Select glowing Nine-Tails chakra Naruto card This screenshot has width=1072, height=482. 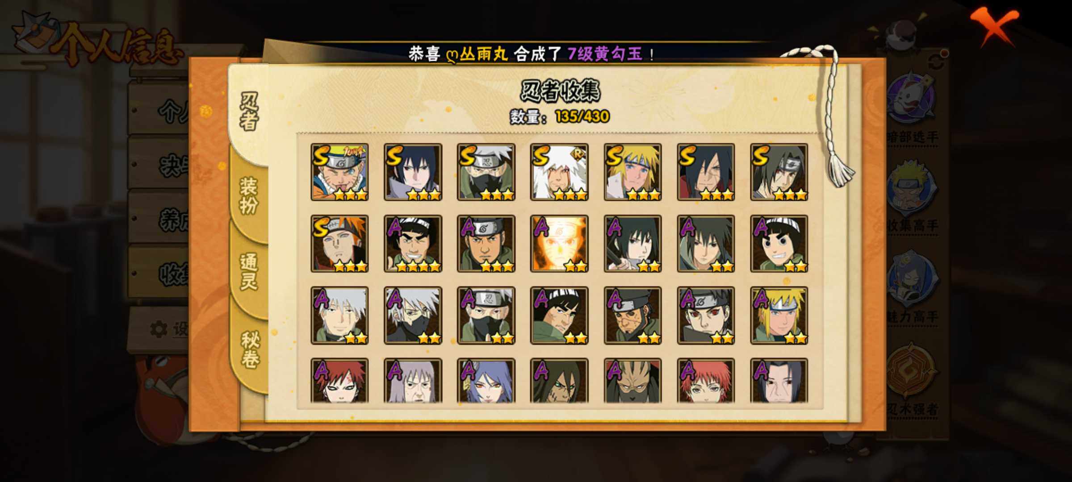pos(559,244)
